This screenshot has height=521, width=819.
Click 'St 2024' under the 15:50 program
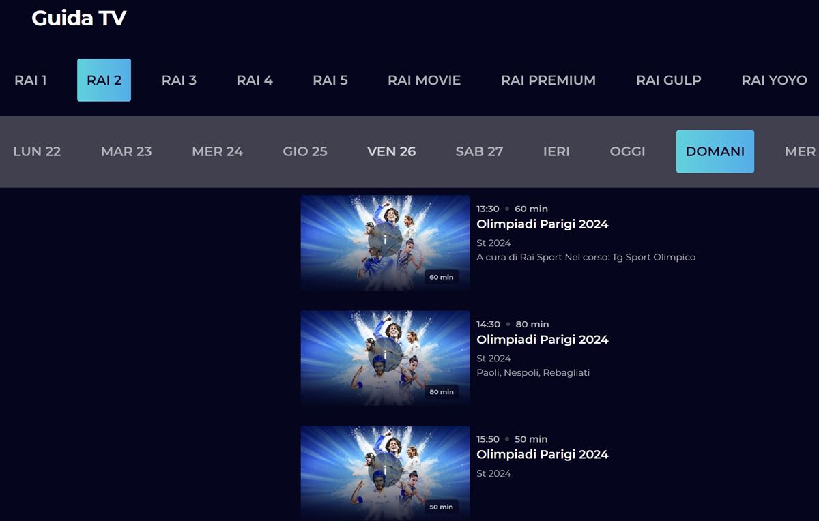493,473
